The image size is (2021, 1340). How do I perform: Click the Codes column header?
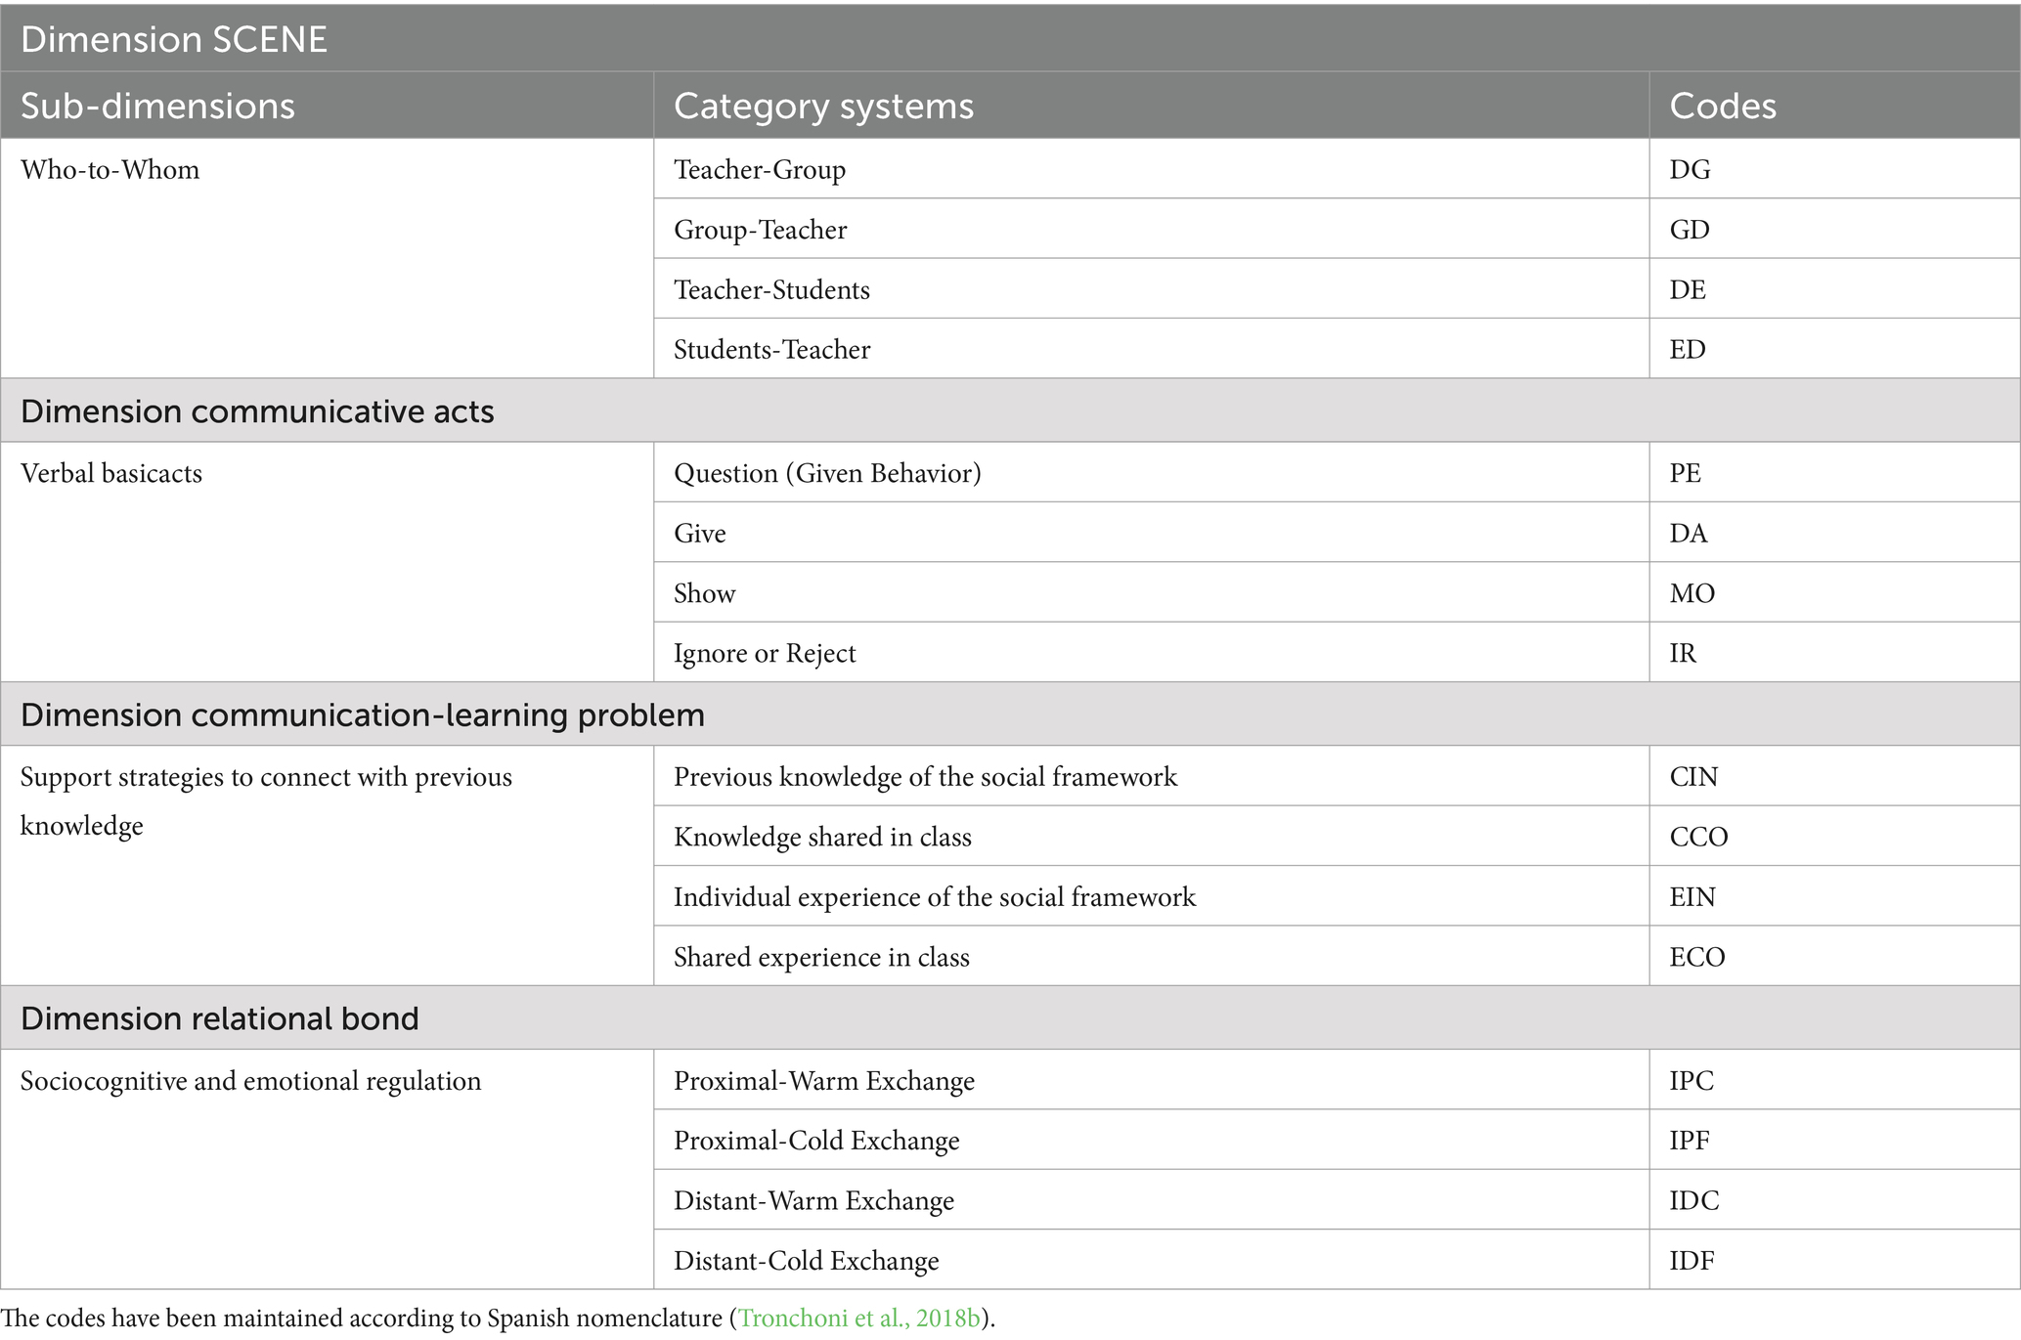coord(1835,106)
